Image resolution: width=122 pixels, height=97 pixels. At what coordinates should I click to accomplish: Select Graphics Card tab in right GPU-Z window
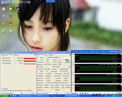point(40,55)
